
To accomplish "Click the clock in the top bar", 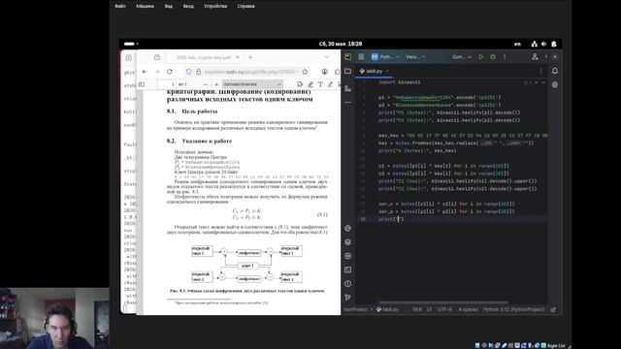I will 341,44.
